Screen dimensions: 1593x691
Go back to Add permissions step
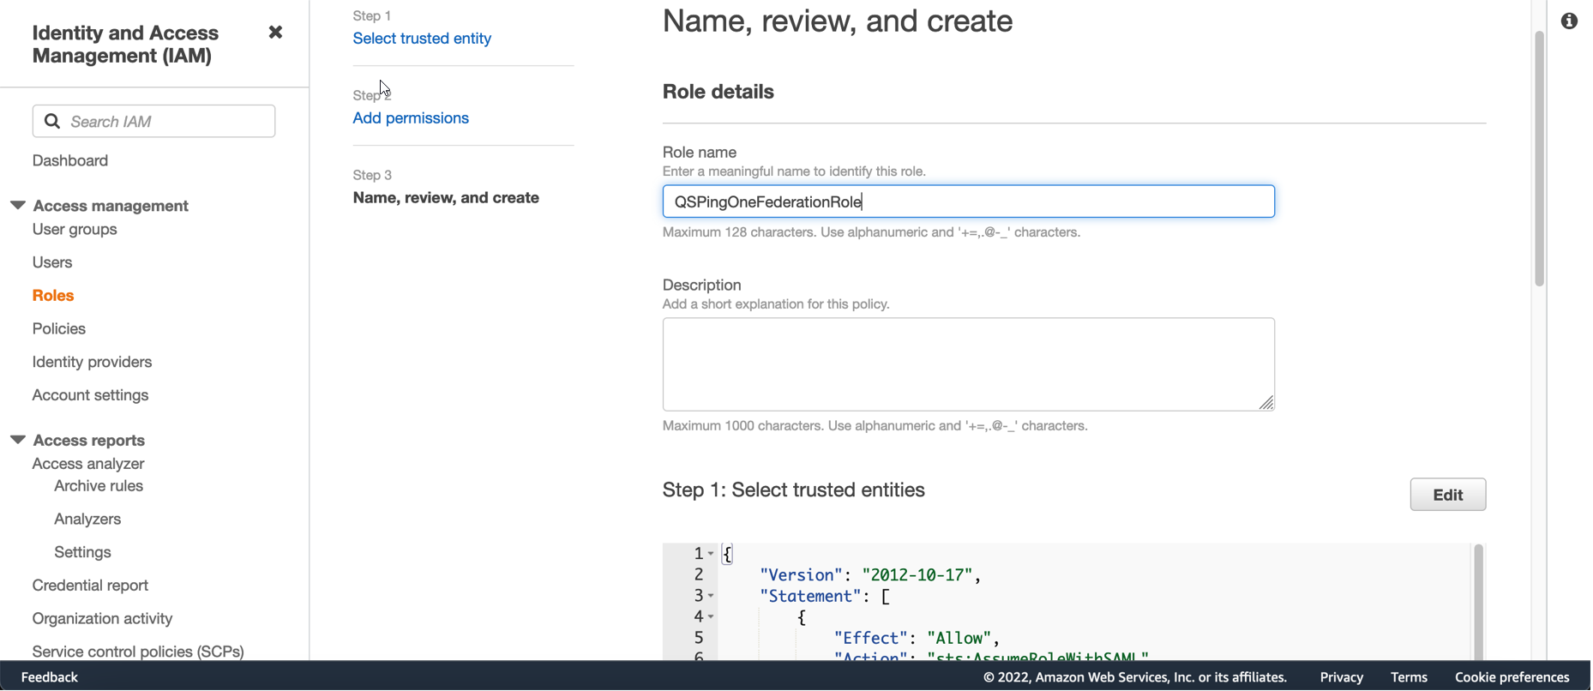pos(411,118)
